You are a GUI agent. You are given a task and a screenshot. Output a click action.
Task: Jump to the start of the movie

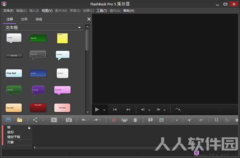point(115,110)
